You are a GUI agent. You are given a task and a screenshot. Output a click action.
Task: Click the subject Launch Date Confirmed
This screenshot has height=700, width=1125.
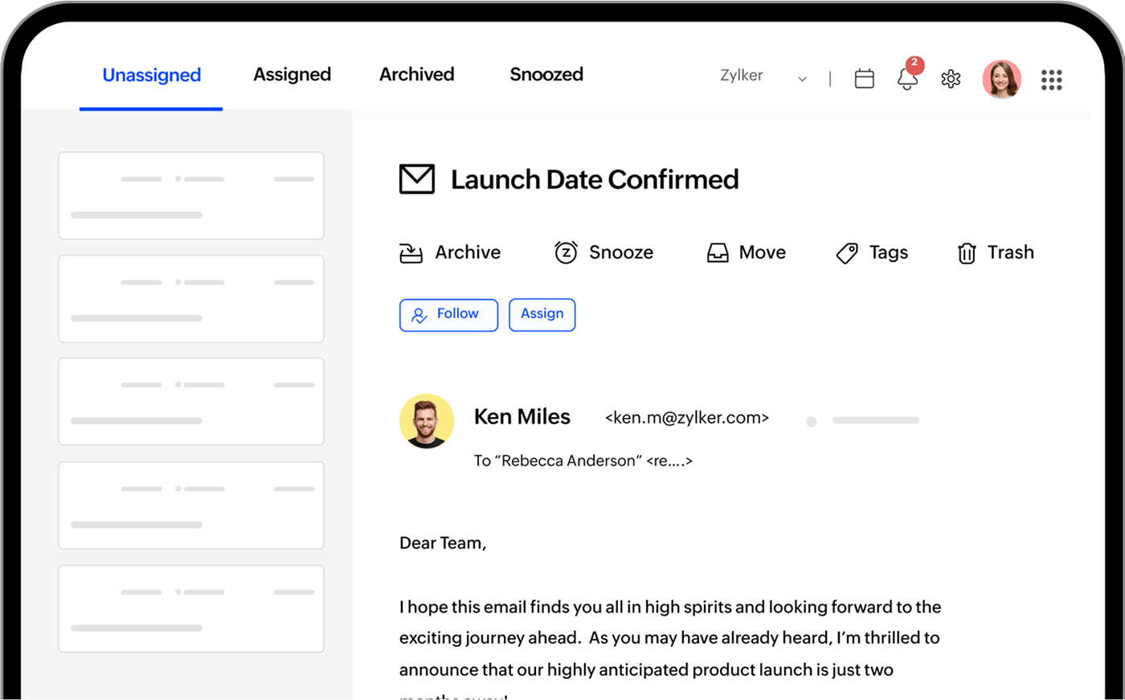(595, 179)
